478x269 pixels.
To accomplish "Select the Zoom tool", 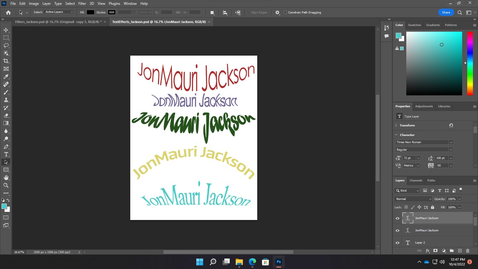I will (x=6, y=185).
